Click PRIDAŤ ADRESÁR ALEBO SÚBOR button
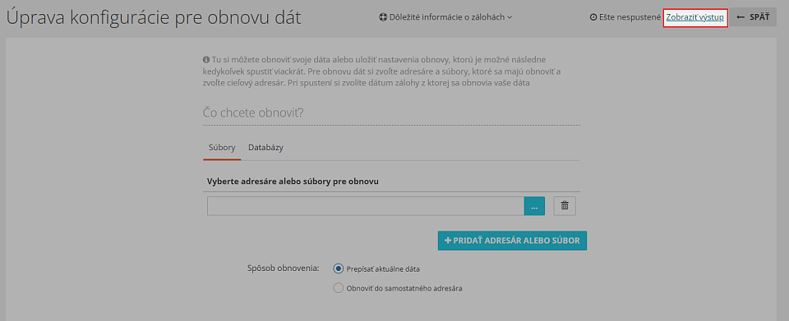 [512, 241]
